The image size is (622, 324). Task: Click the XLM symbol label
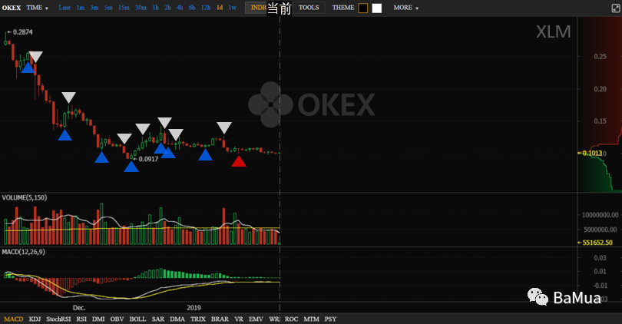tap(554, 31)
